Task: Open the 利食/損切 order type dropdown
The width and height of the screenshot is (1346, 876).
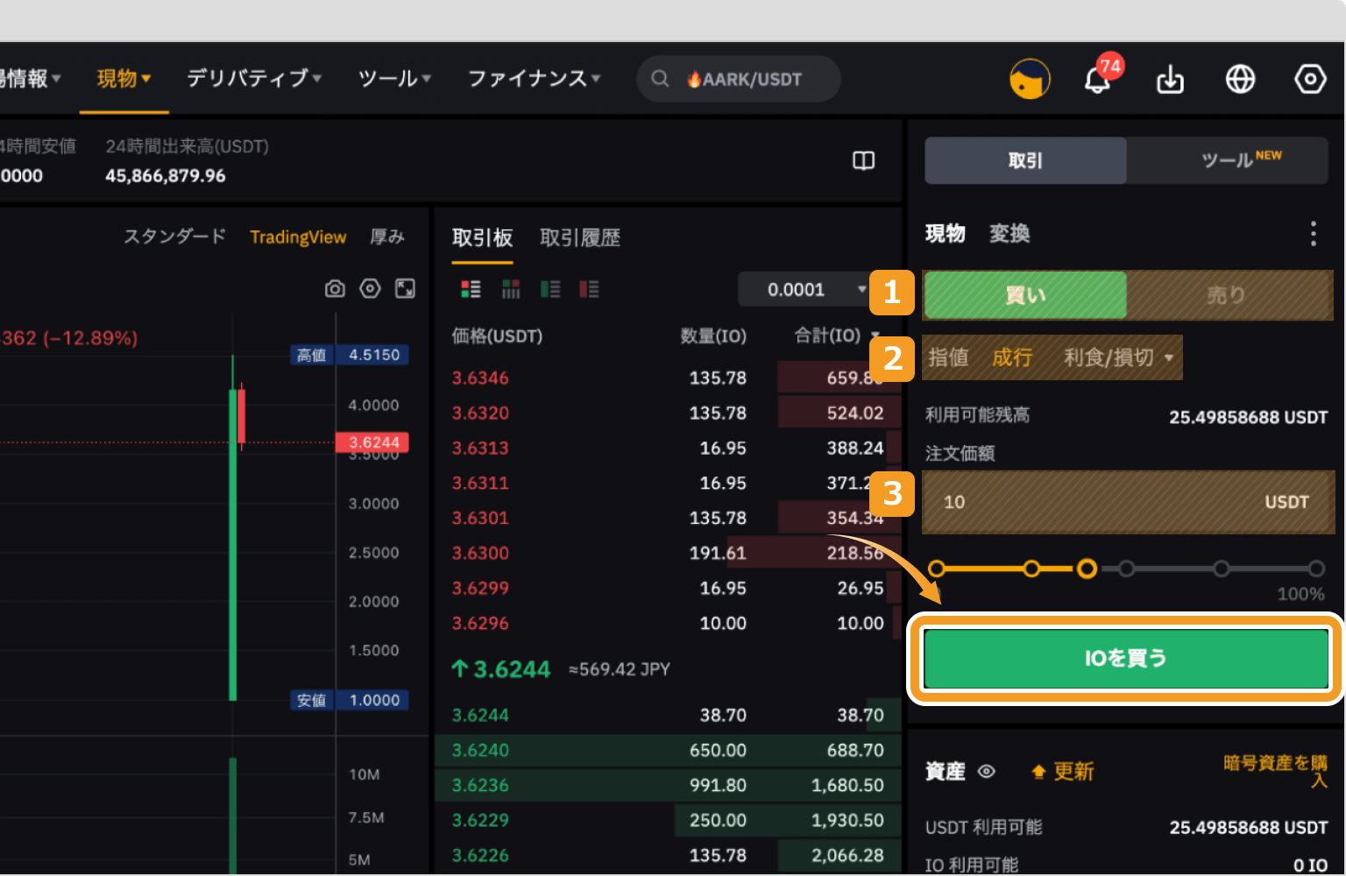Action: [1119, 357]
